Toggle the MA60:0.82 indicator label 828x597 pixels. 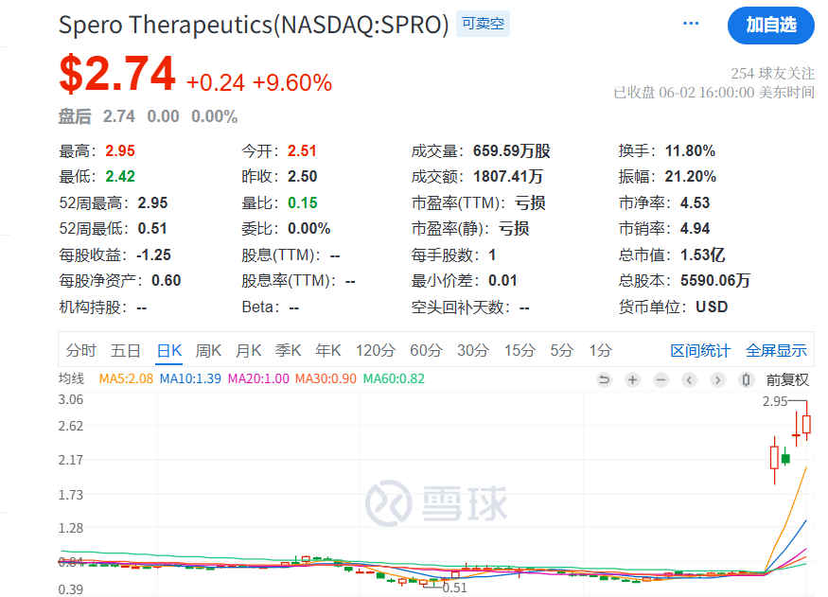tap(394, 379)
